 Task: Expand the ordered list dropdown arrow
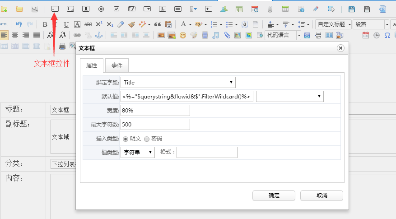[221, 25]
